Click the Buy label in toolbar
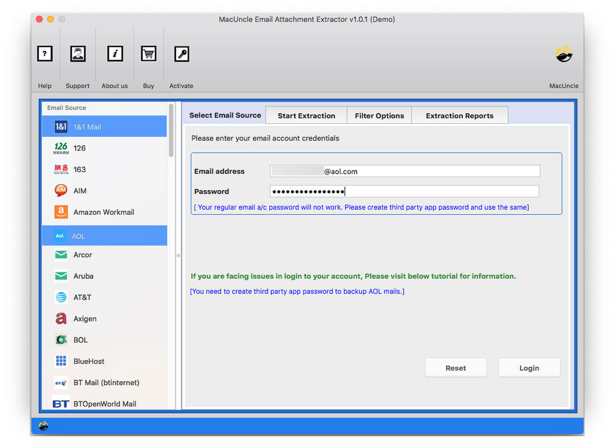The width and height of the screenshot is (615, 448). tap(149, 86)
